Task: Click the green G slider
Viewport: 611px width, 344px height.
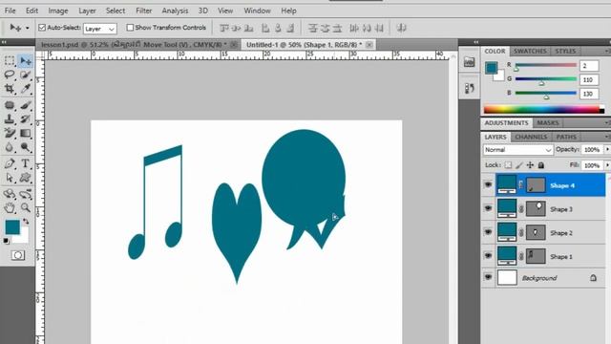Action: pos(545,79)
